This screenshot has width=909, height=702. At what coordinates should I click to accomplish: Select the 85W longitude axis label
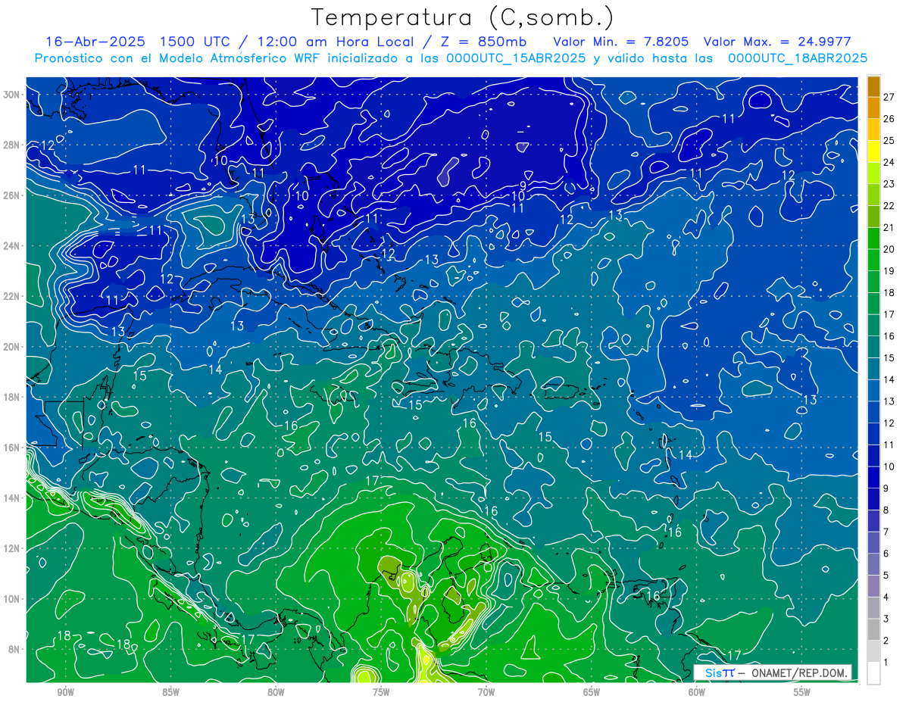(170, 693)
